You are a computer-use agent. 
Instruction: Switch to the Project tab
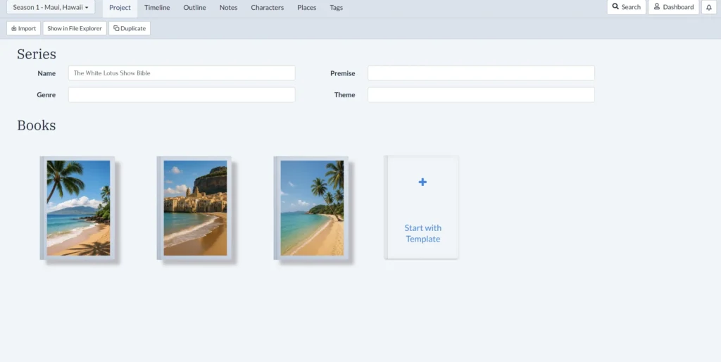120,8
